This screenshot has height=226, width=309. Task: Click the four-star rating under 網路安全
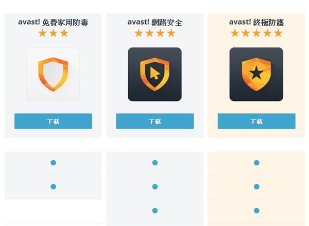154,33
